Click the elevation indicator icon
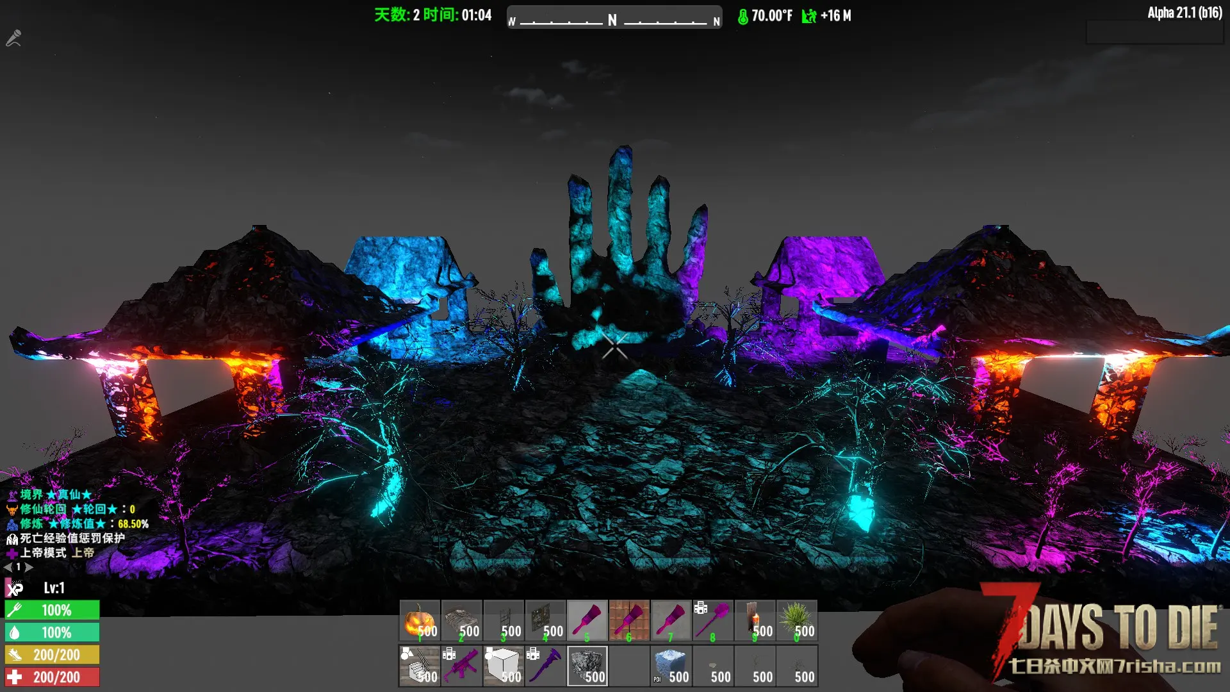Viewport: 1230px width, 692px height. coord(809,16)
